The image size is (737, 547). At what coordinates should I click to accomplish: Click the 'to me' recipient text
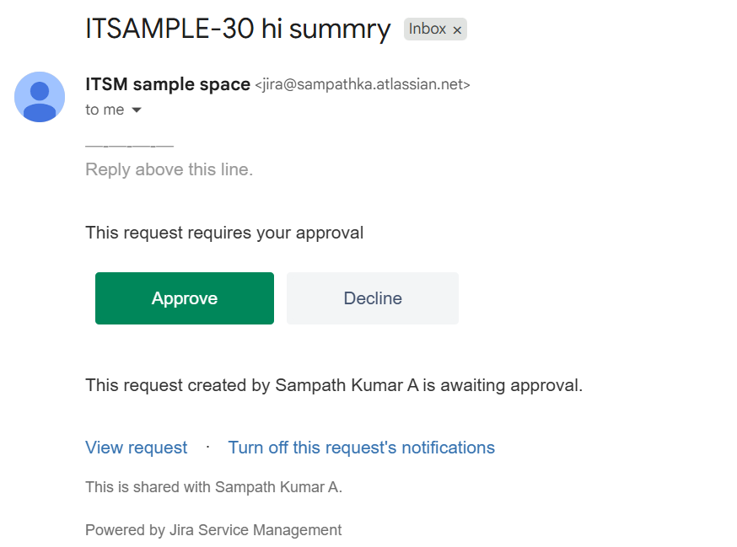pyautogui.click(x=105, y=110)
